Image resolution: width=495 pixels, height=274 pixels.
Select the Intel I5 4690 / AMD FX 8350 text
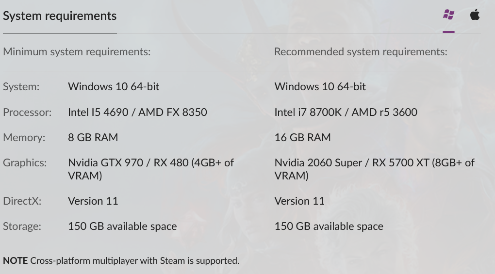click(137, 112)
